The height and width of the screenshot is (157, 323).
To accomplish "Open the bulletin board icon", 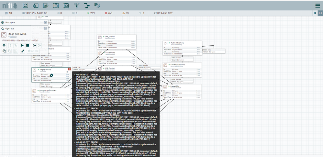I will pyautogui.click(x=320, y=13).
